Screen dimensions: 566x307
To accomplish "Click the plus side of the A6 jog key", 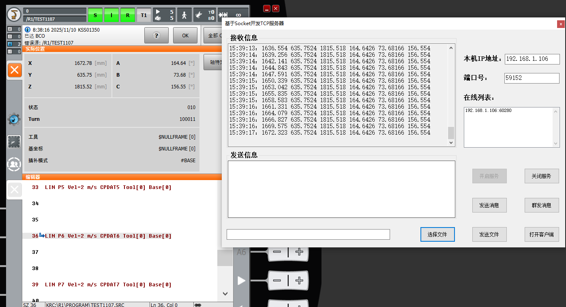I will click(x=299, y=252).
